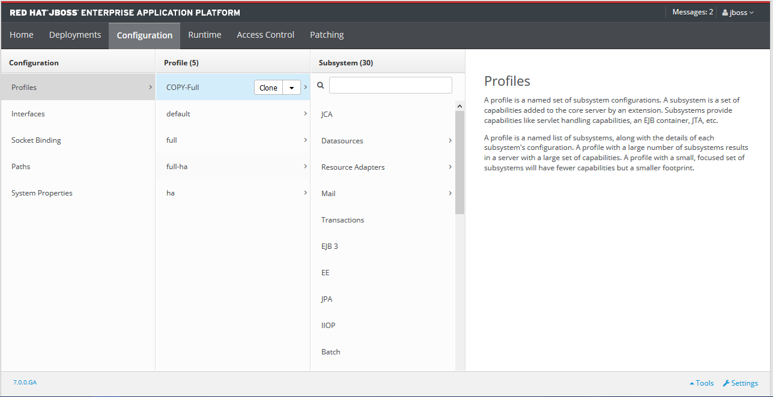Expand the Profiles row chevron
The image size is (773, 397).
click(150, 87)
